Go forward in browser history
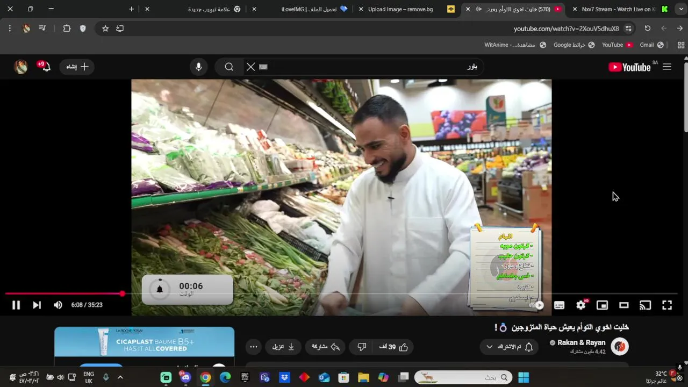The width and height of the screenshot is (688, 387). [664, 28]
